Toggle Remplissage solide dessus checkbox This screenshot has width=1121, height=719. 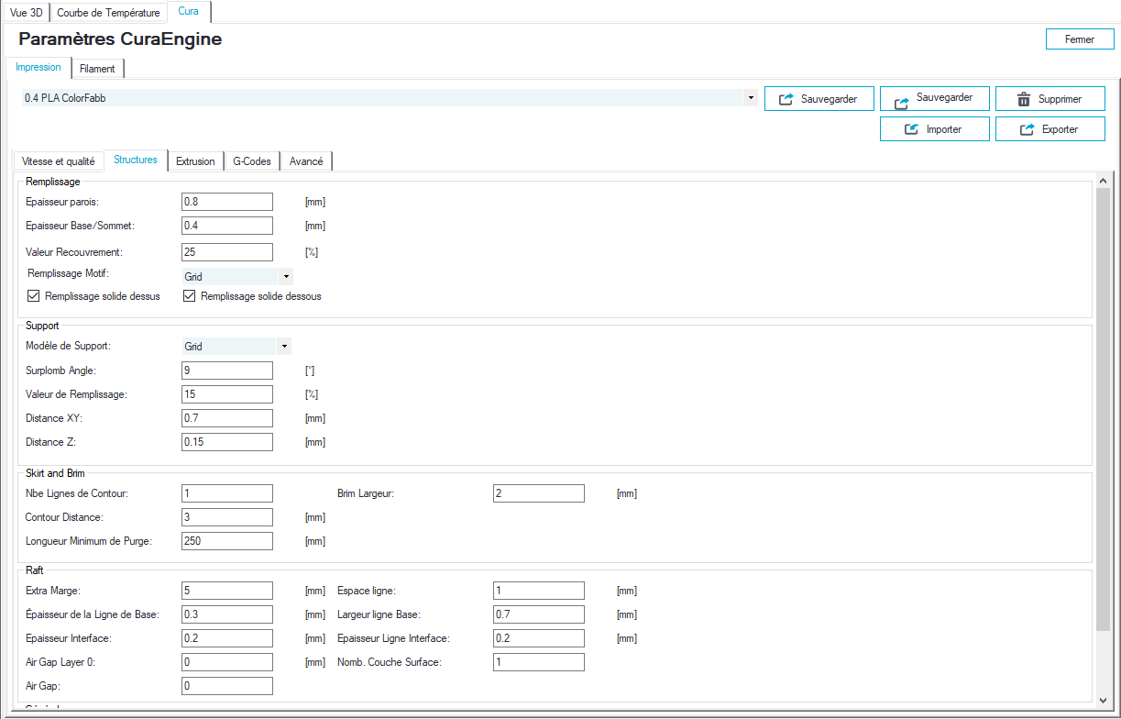point(35,296)
